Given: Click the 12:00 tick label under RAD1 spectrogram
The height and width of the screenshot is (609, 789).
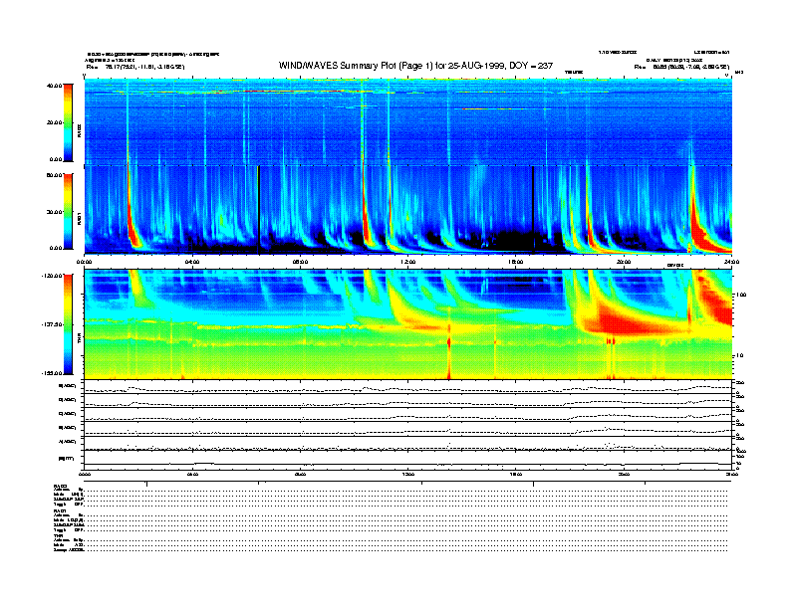Looking at the screenshot, I should [408, 262].
